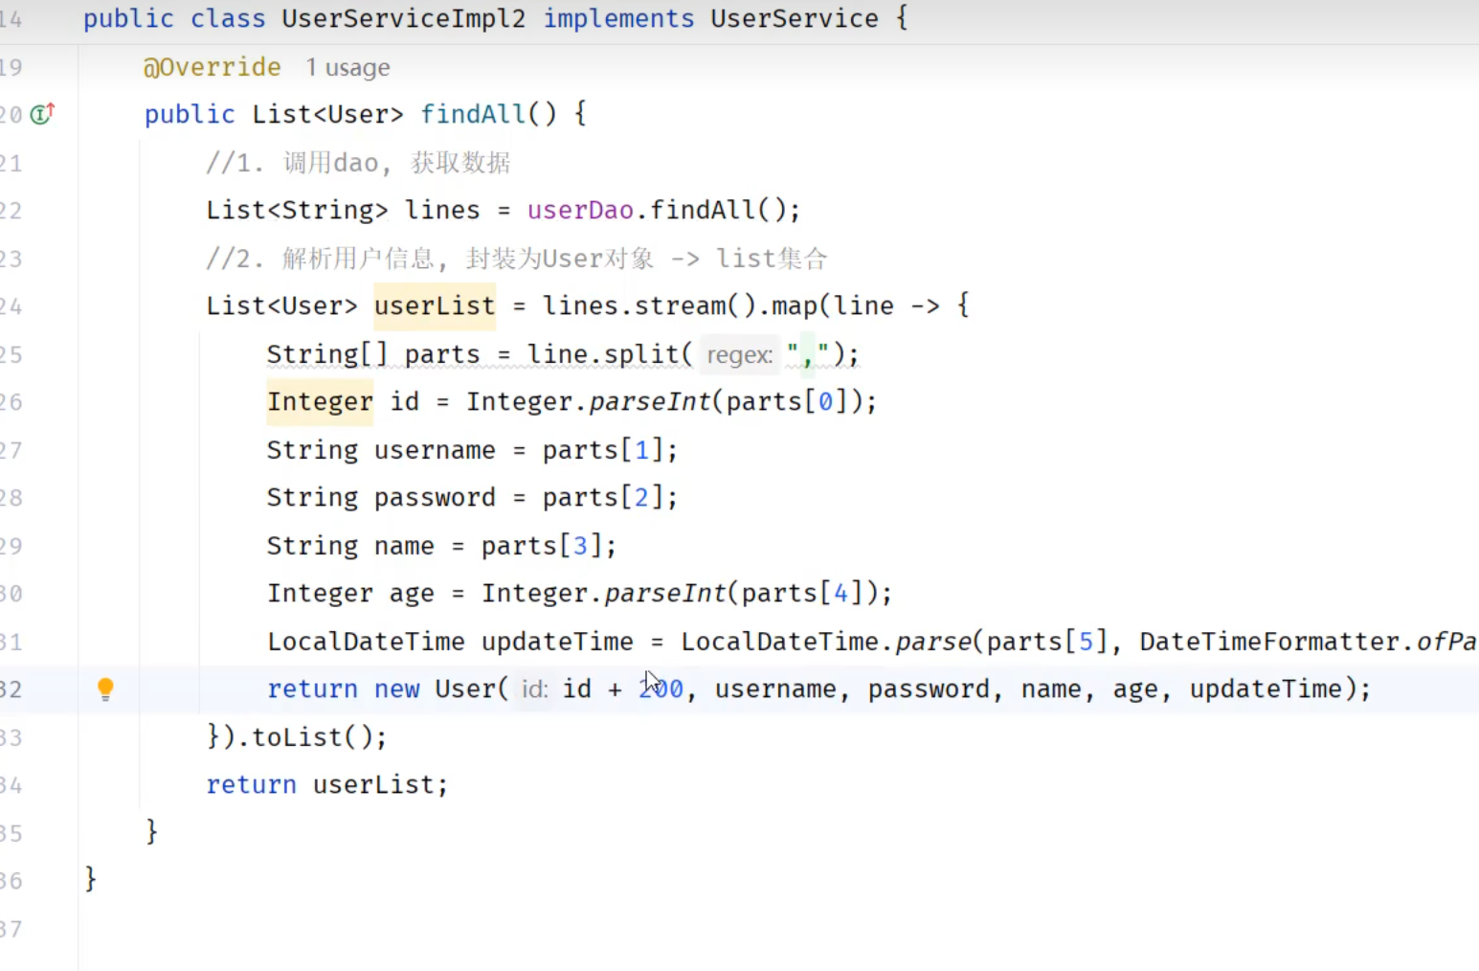
Task: Click the first parseInt method call, on parts[0]
Action: [x=650, y=402]
